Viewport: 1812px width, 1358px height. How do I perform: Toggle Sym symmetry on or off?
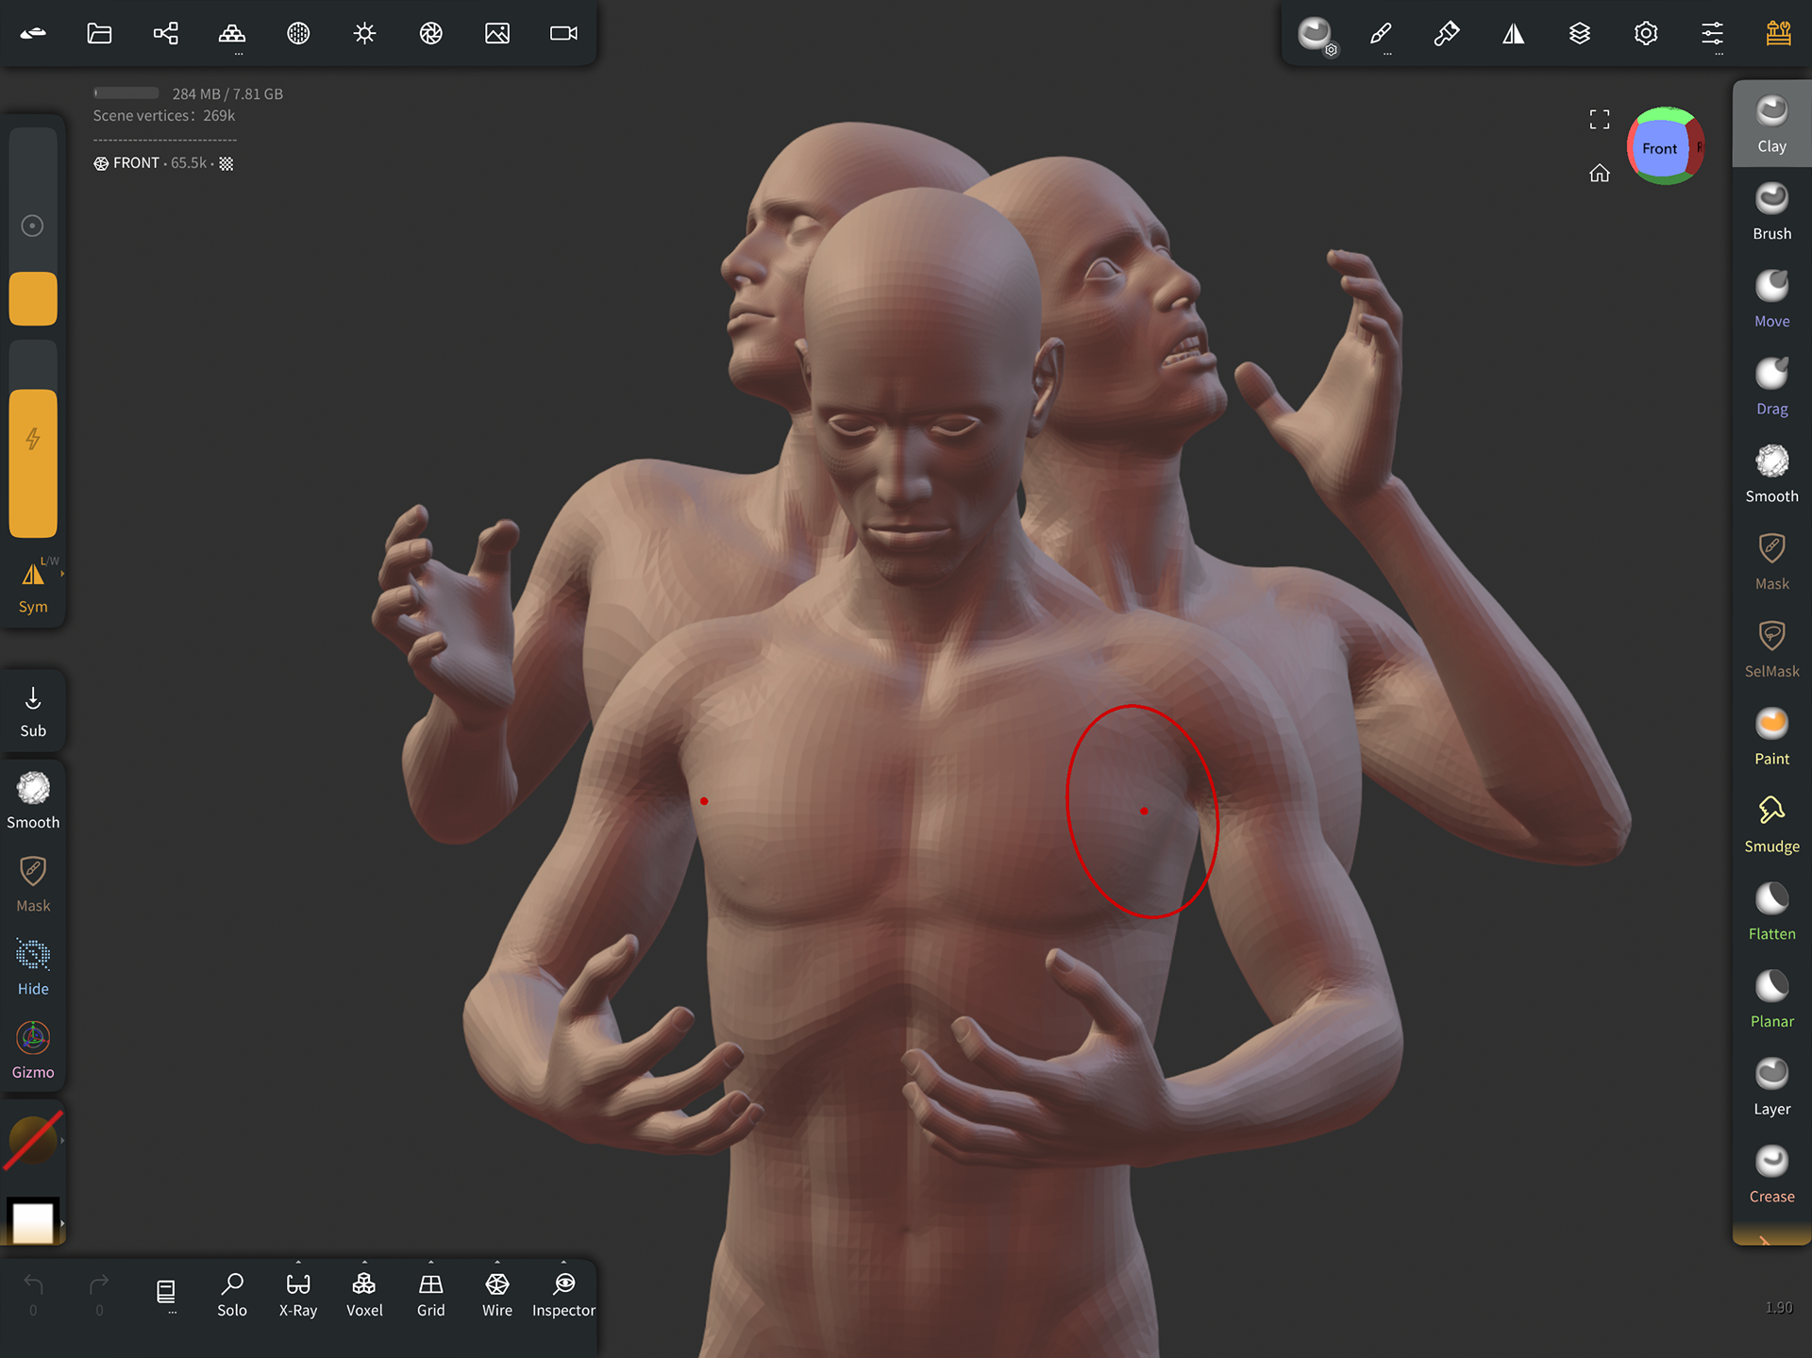coord(33,585)
